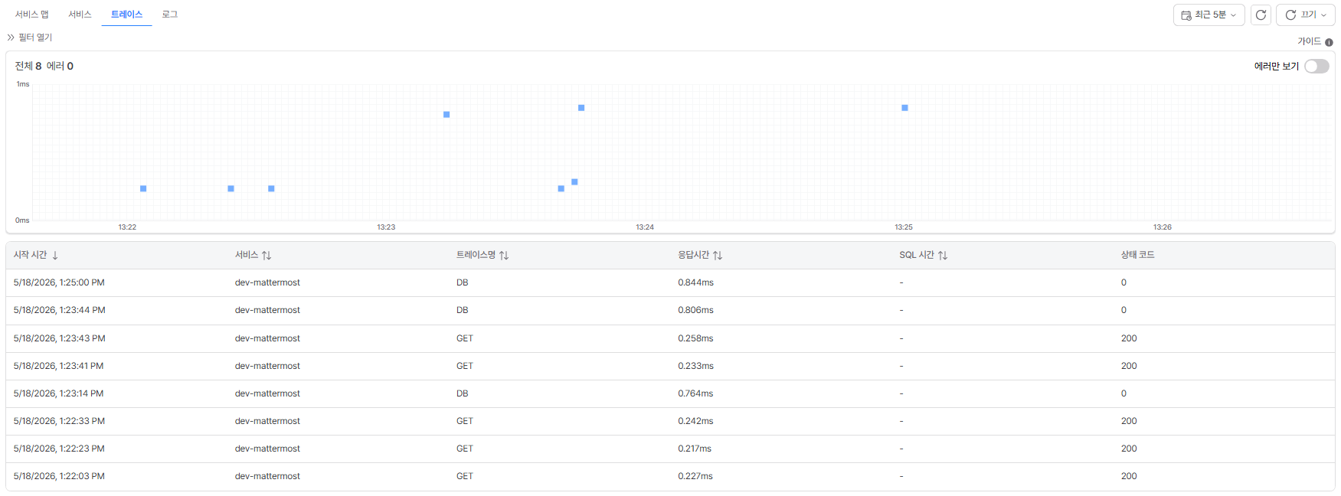Click the 전체 8 total count label
Screen dimensions: 1341x496
pyautogui.click(x=28, y=66)
